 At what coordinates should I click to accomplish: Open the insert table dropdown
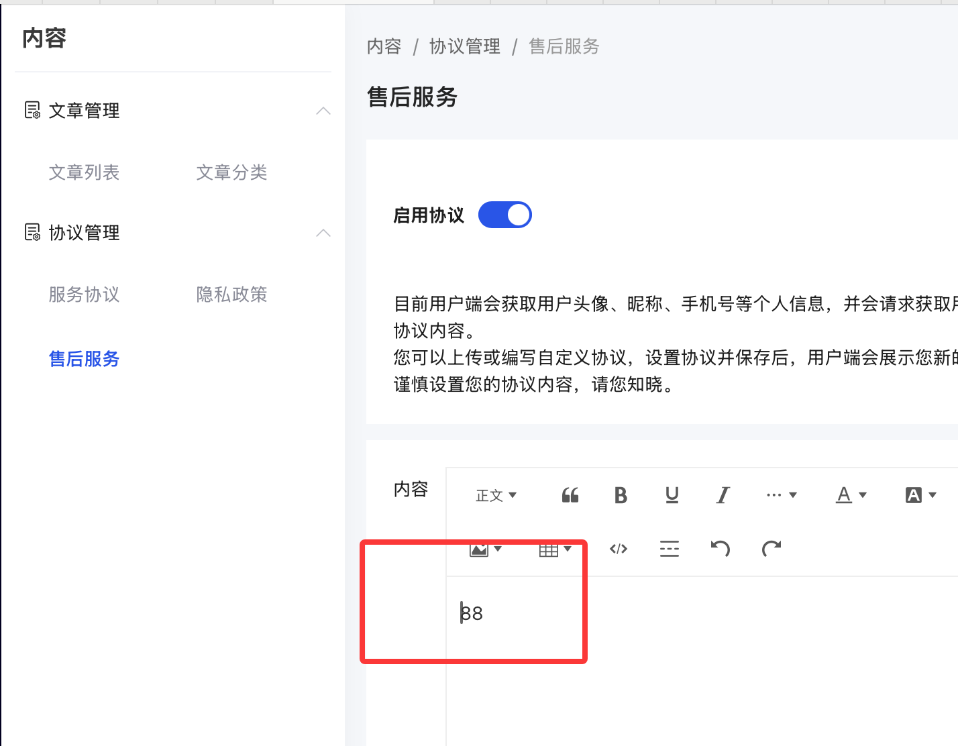click(x=555, y=549)
